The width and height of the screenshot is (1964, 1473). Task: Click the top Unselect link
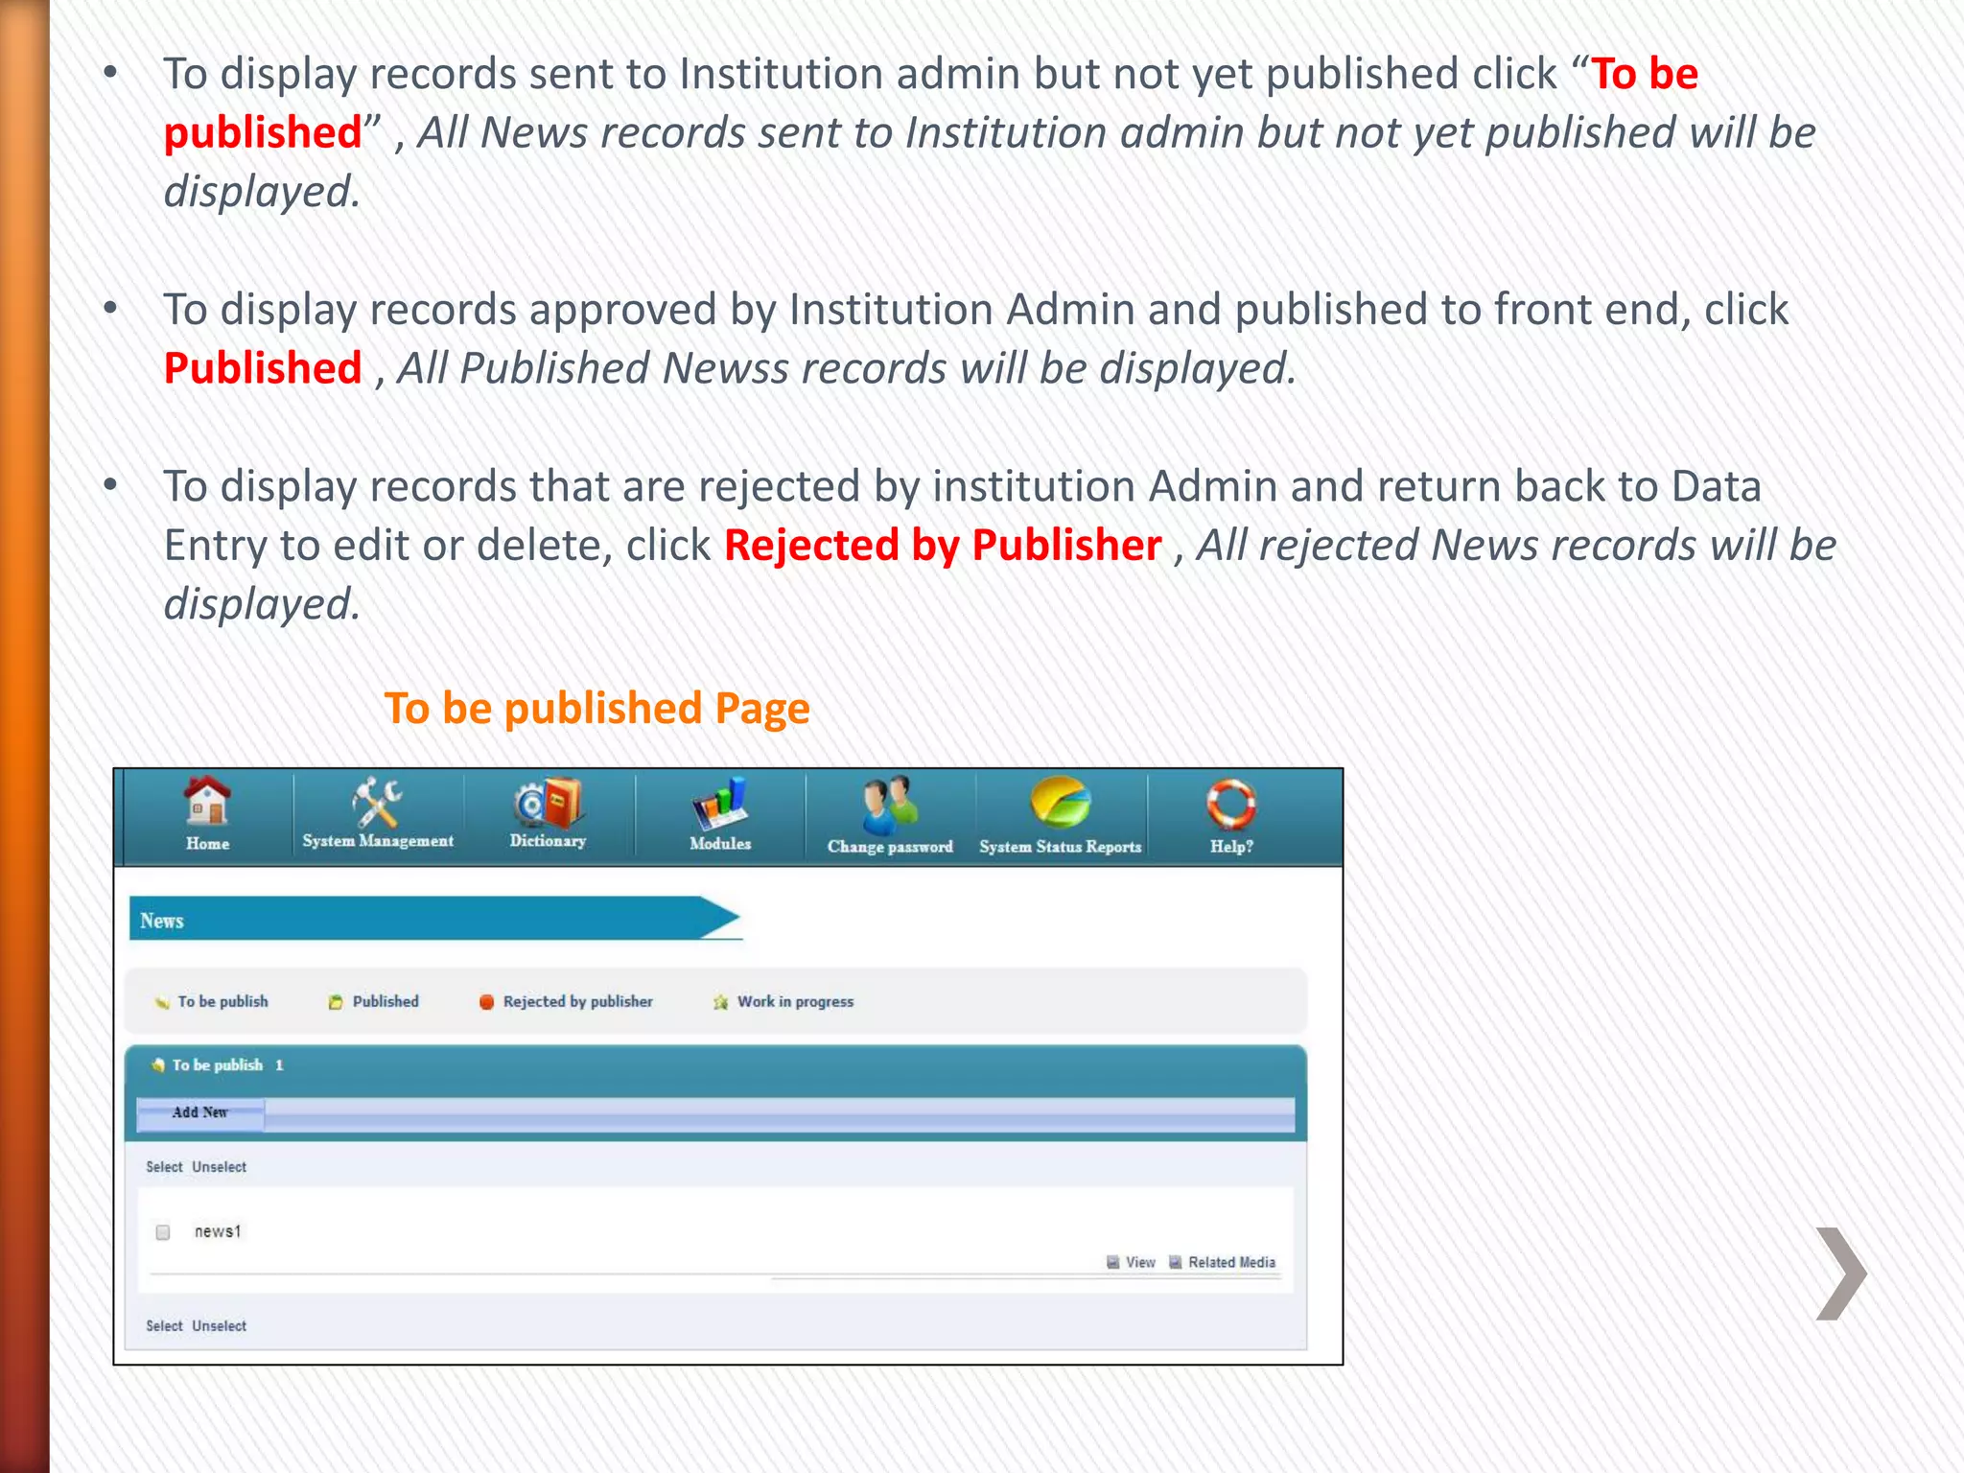tap(219, 1167)
